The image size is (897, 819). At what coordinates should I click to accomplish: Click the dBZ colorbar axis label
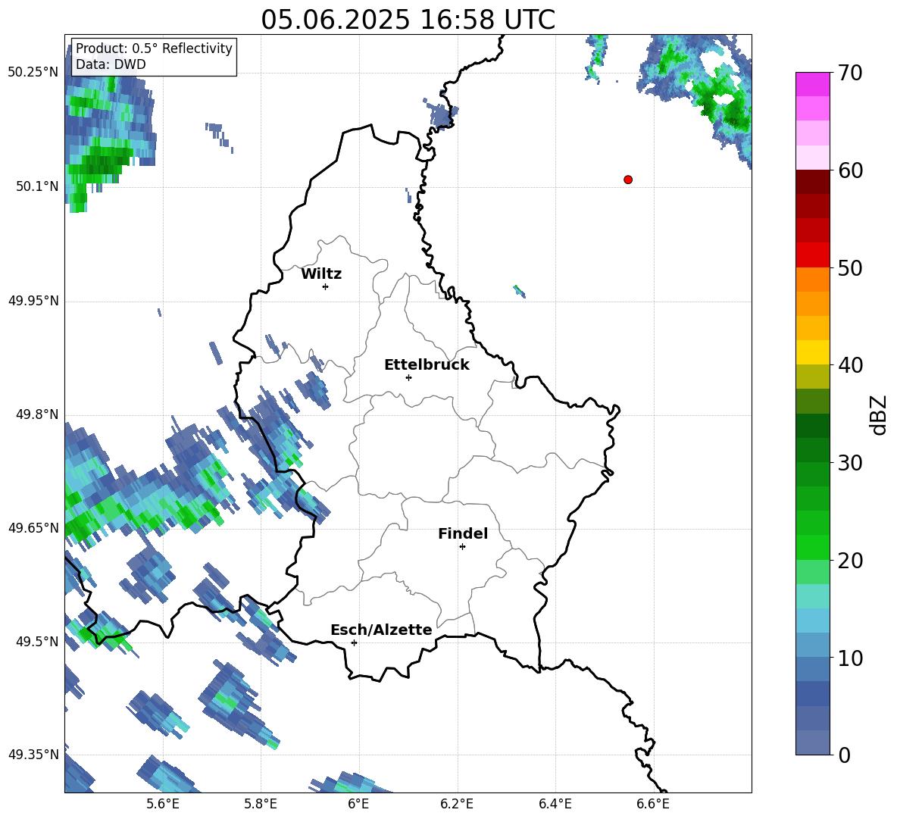[879, 414]
